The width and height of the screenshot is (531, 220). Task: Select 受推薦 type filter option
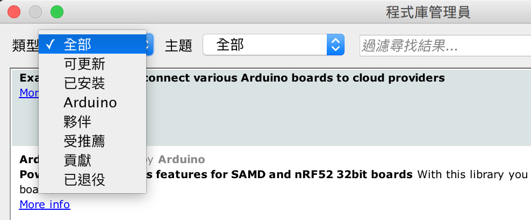(84, 141)
